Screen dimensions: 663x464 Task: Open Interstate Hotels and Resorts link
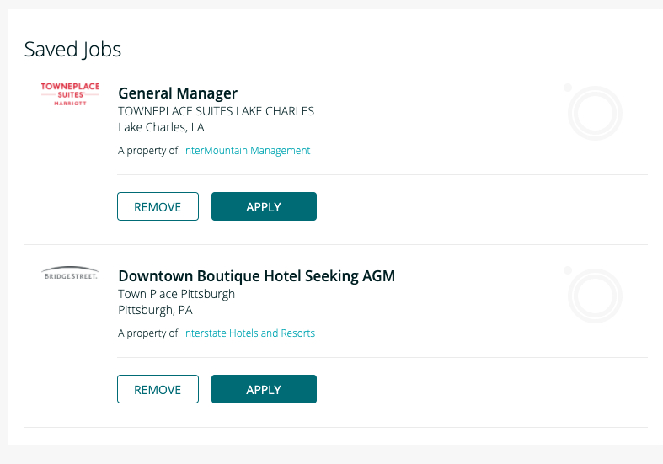tap(249, 333)
